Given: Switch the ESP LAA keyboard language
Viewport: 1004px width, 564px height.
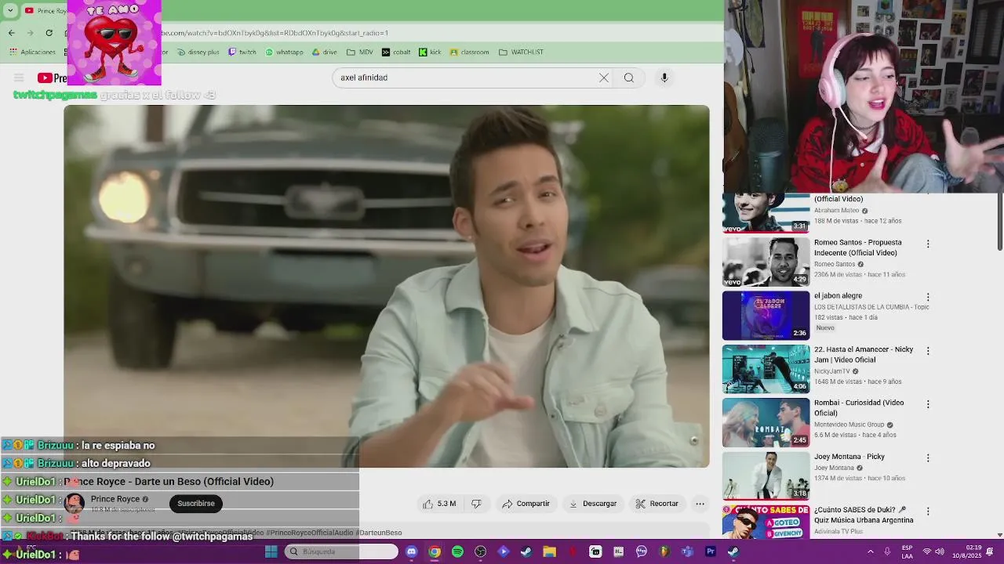Looking at the screenshot, I should click(x=907, y=551).
